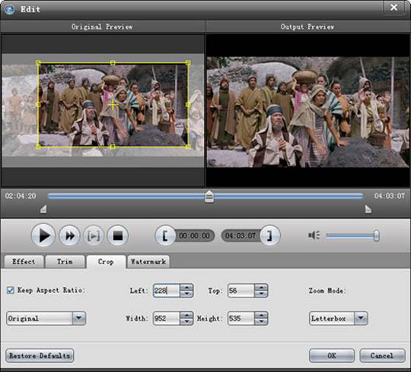This screenshot has width=411, height=372.
Task: Mute audio via the speaker icon
Action: click(314, 235)
